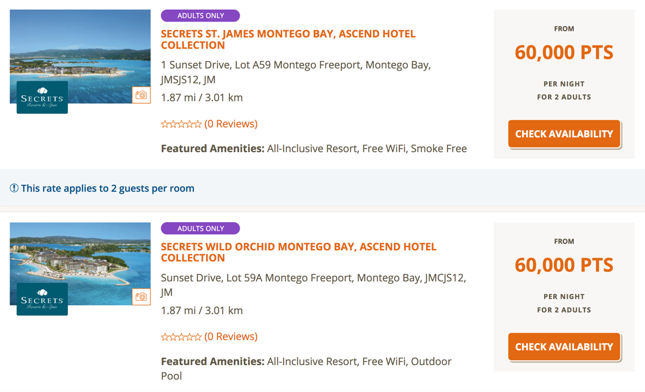Click the Secrets Resorts & Spa logo on the second listing
The width and height of the screenshot is (645, 392).
point(40,299)
